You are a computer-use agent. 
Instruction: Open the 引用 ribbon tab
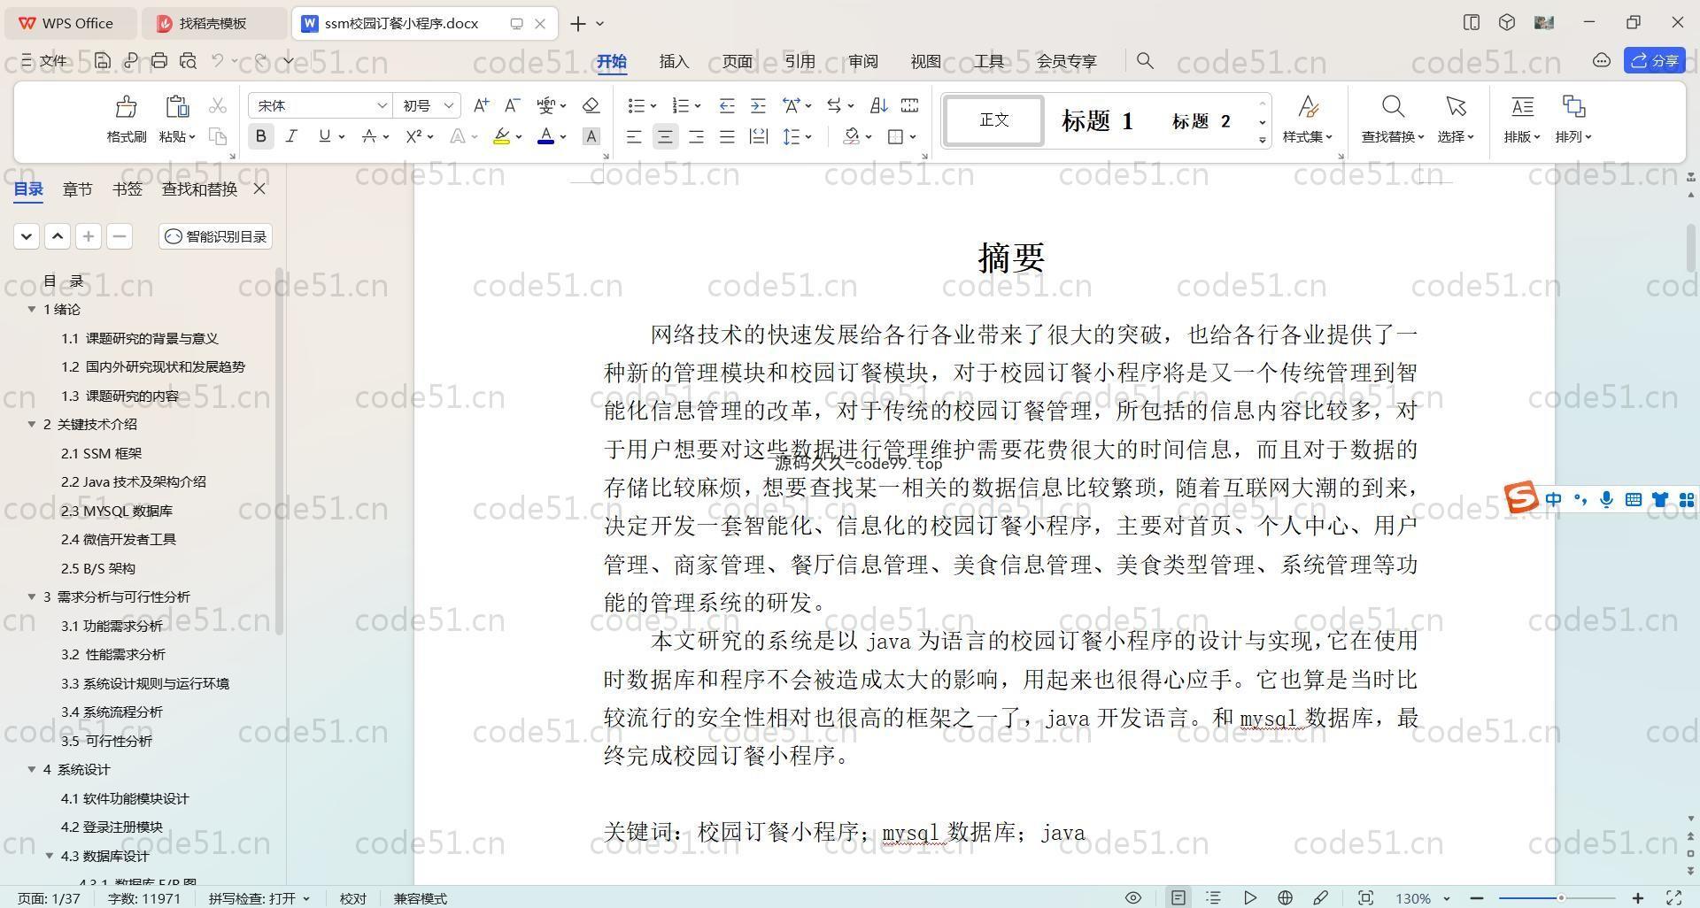click(x=800, y=60)
